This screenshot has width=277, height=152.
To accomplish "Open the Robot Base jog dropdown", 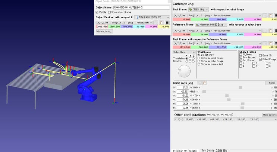I will pos(184,52).
